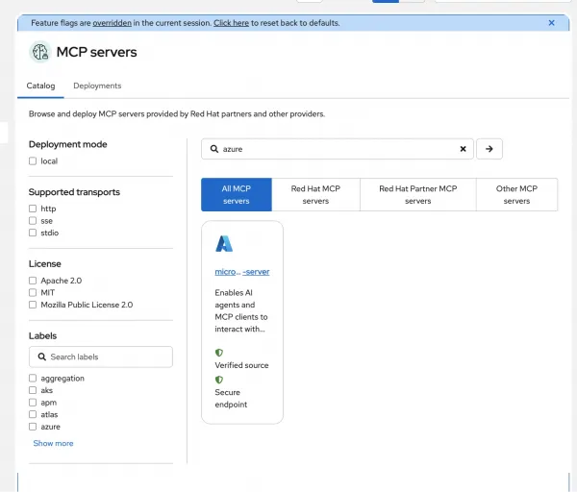
Task: Enable the local deployment mode checkbox
Action: point(33,161)
